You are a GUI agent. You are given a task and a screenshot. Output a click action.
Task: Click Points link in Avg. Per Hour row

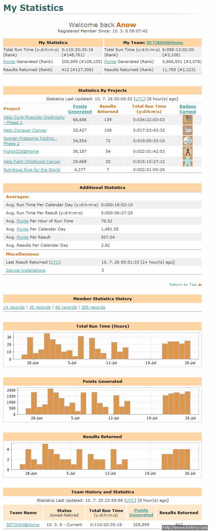[x=23, y=221]
